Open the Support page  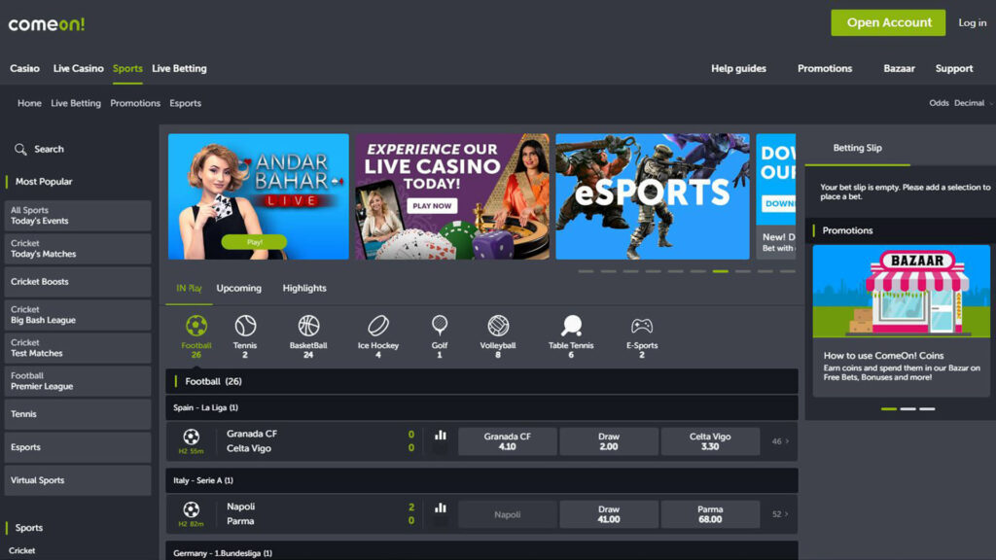(x=954, y=69)
